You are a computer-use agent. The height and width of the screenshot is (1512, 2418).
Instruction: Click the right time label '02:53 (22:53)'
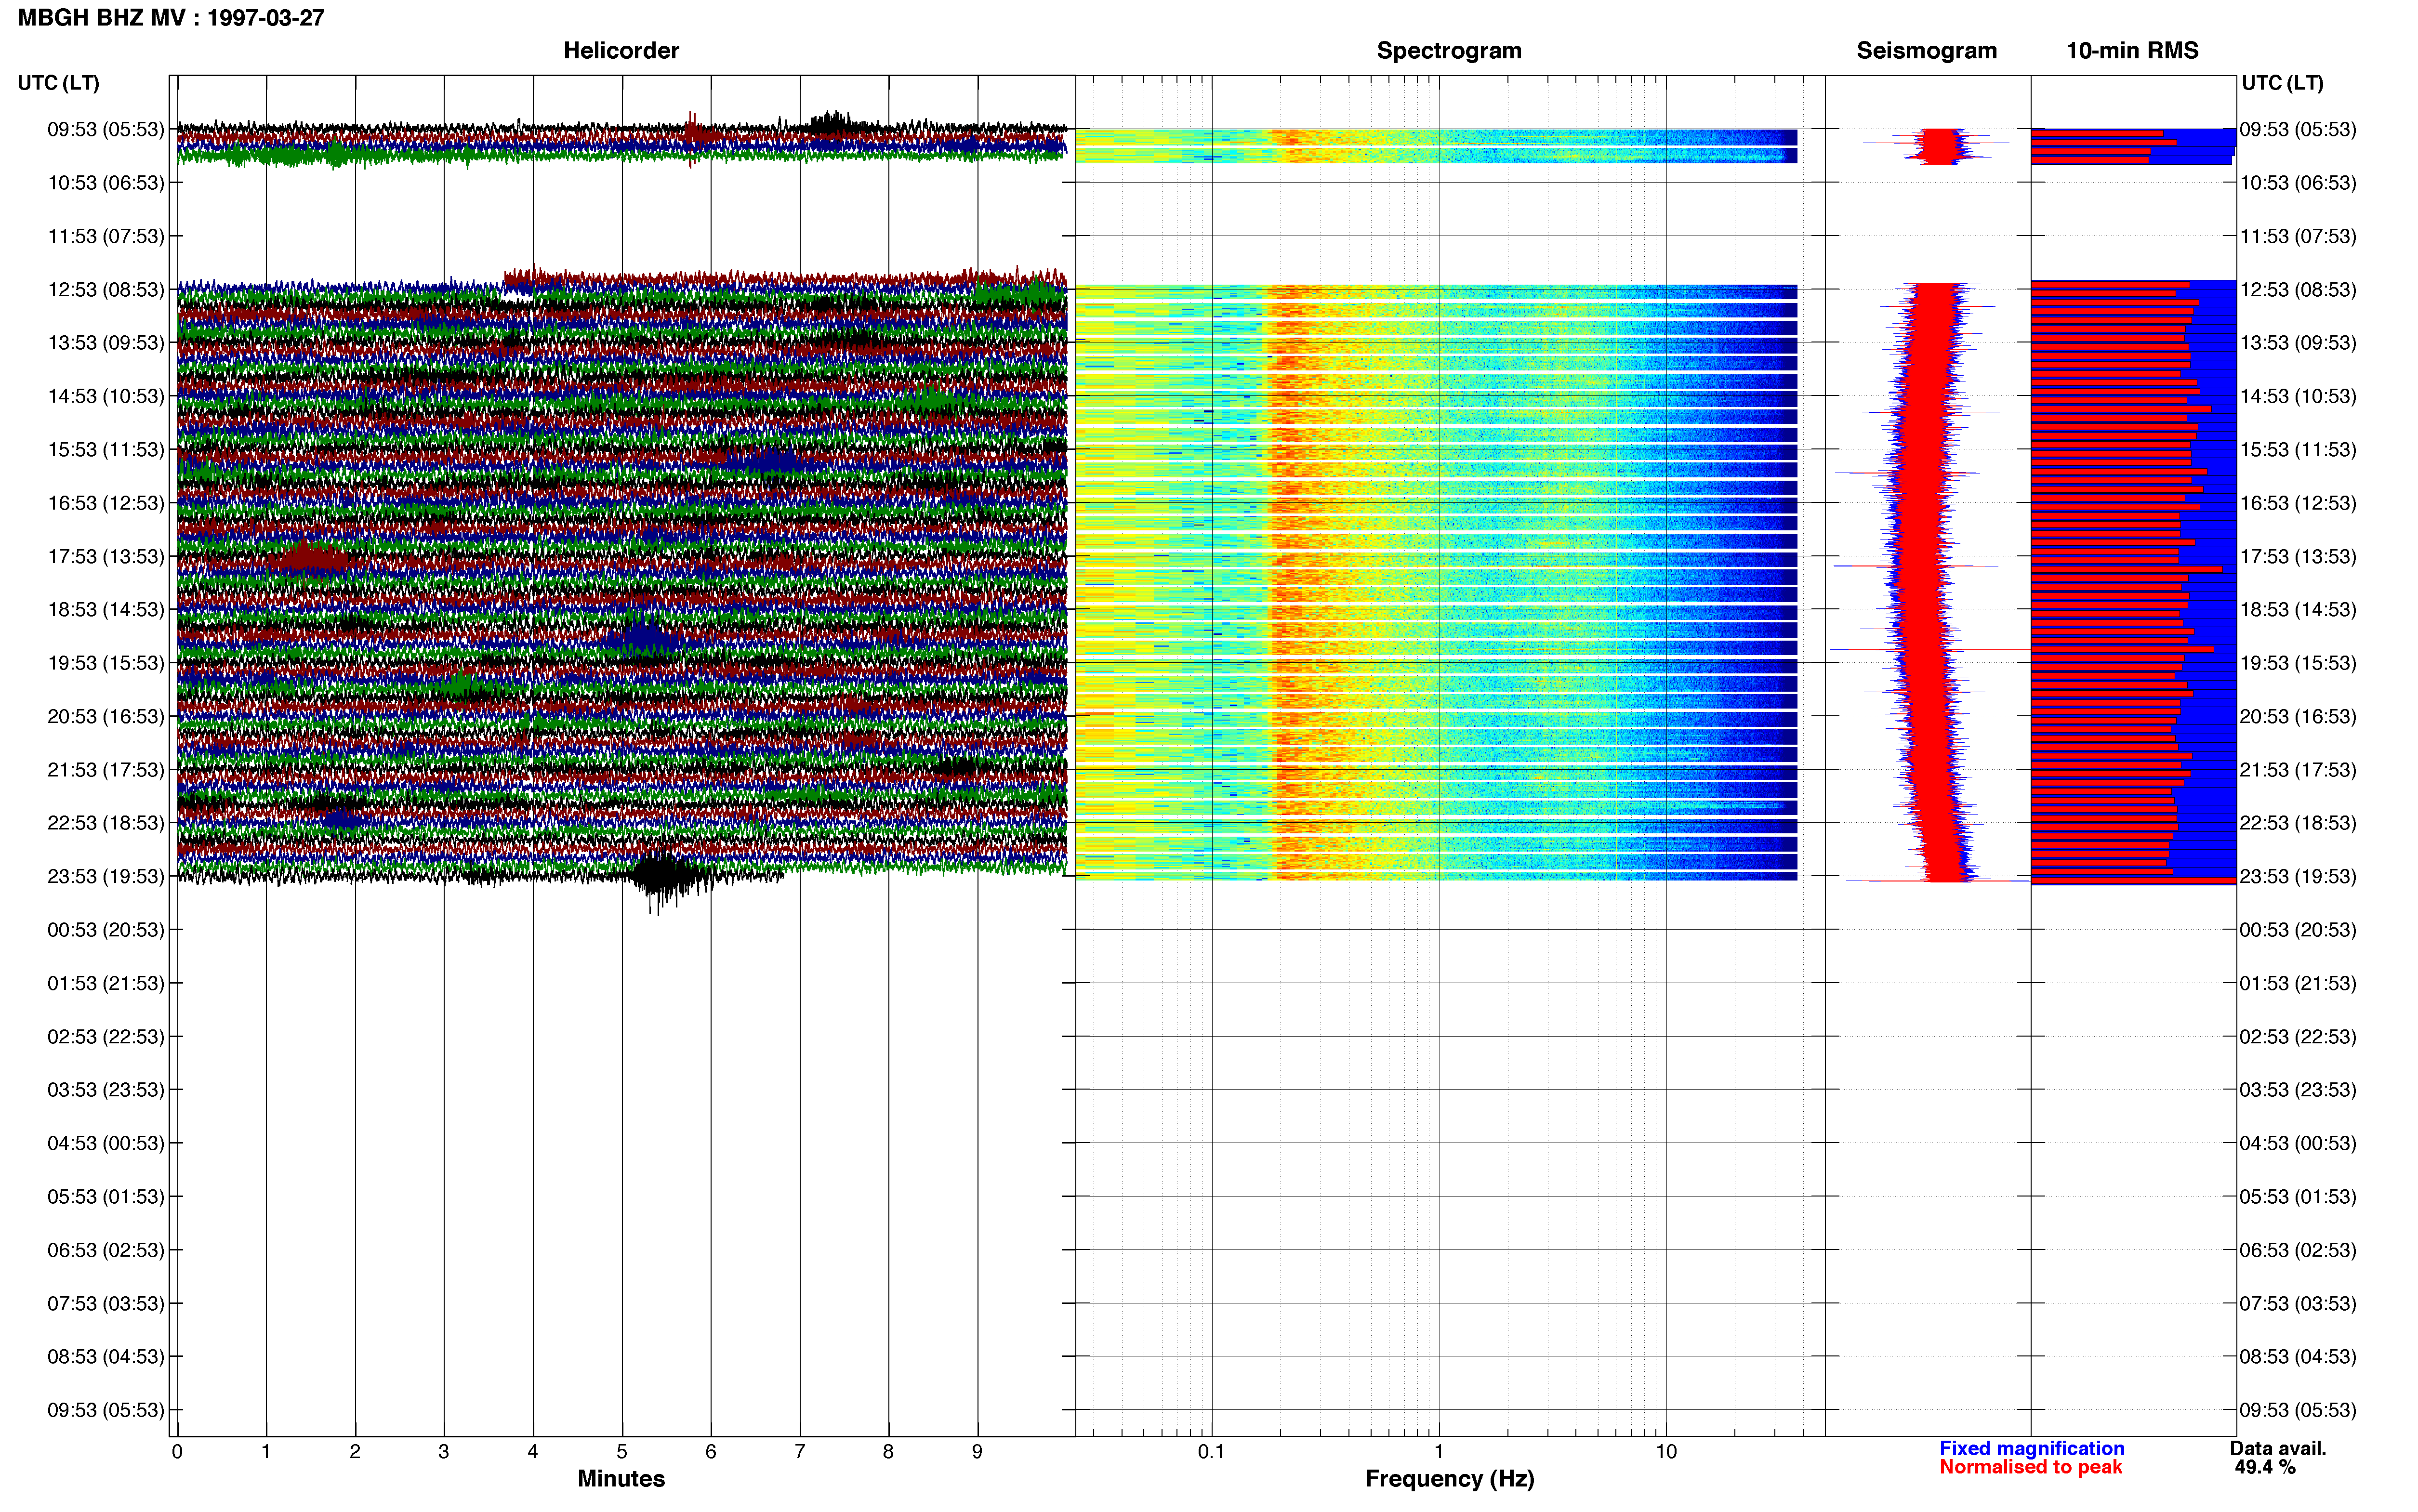(2298, 1037)
